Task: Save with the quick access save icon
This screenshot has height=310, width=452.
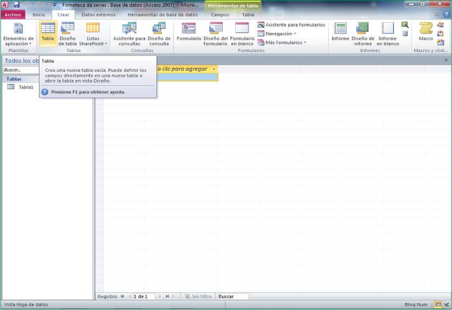Action: click(x=16, y=5)
